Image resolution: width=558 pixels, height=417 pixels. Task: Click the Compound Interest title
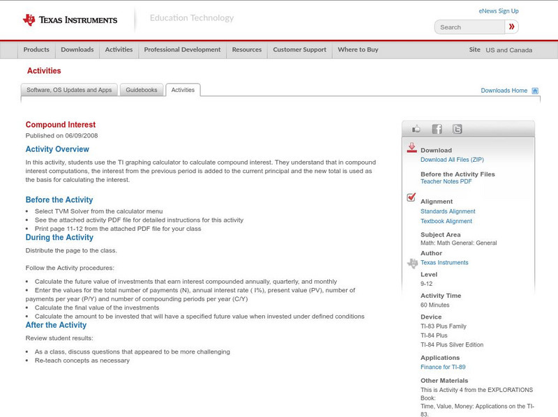61,125
